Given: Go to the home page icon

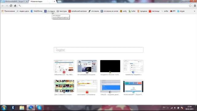Looking at the screenshot, I should (15, 6).
